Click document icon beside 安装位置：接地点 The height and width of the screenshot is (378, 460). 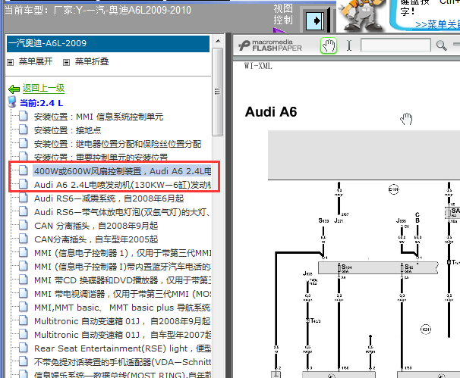(24, 130)
